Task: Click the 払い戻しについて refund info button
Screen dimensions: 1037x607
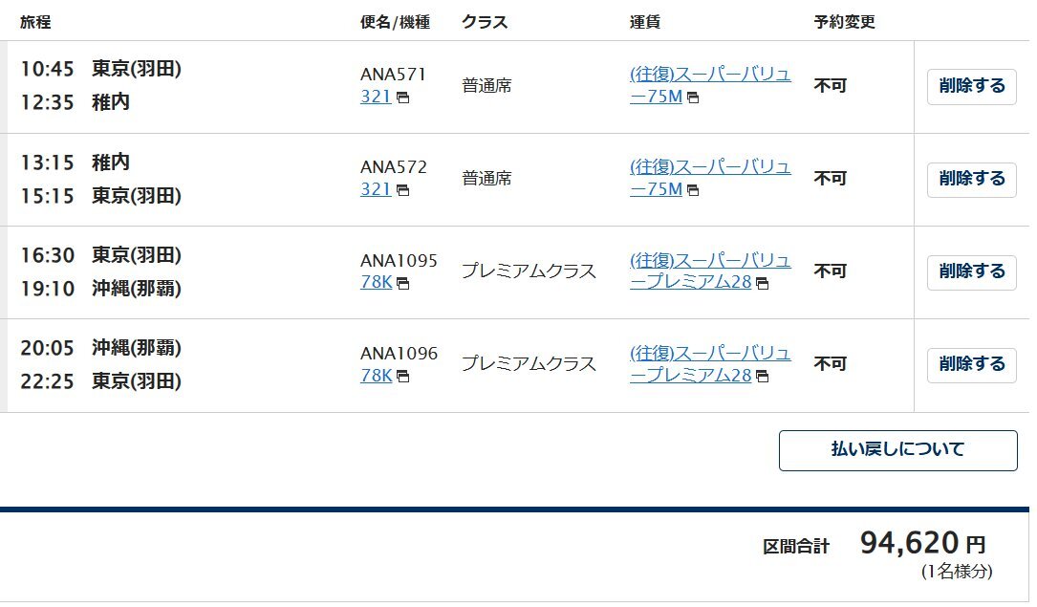Action: click(x=898, y=450)
